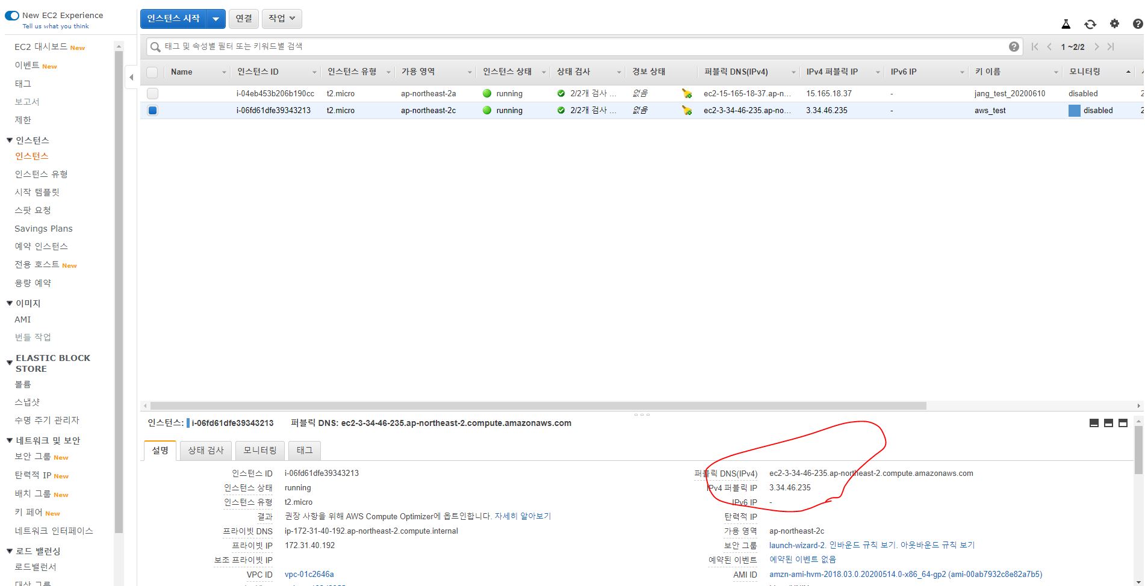Go to previous page of results

[1049, 46]
